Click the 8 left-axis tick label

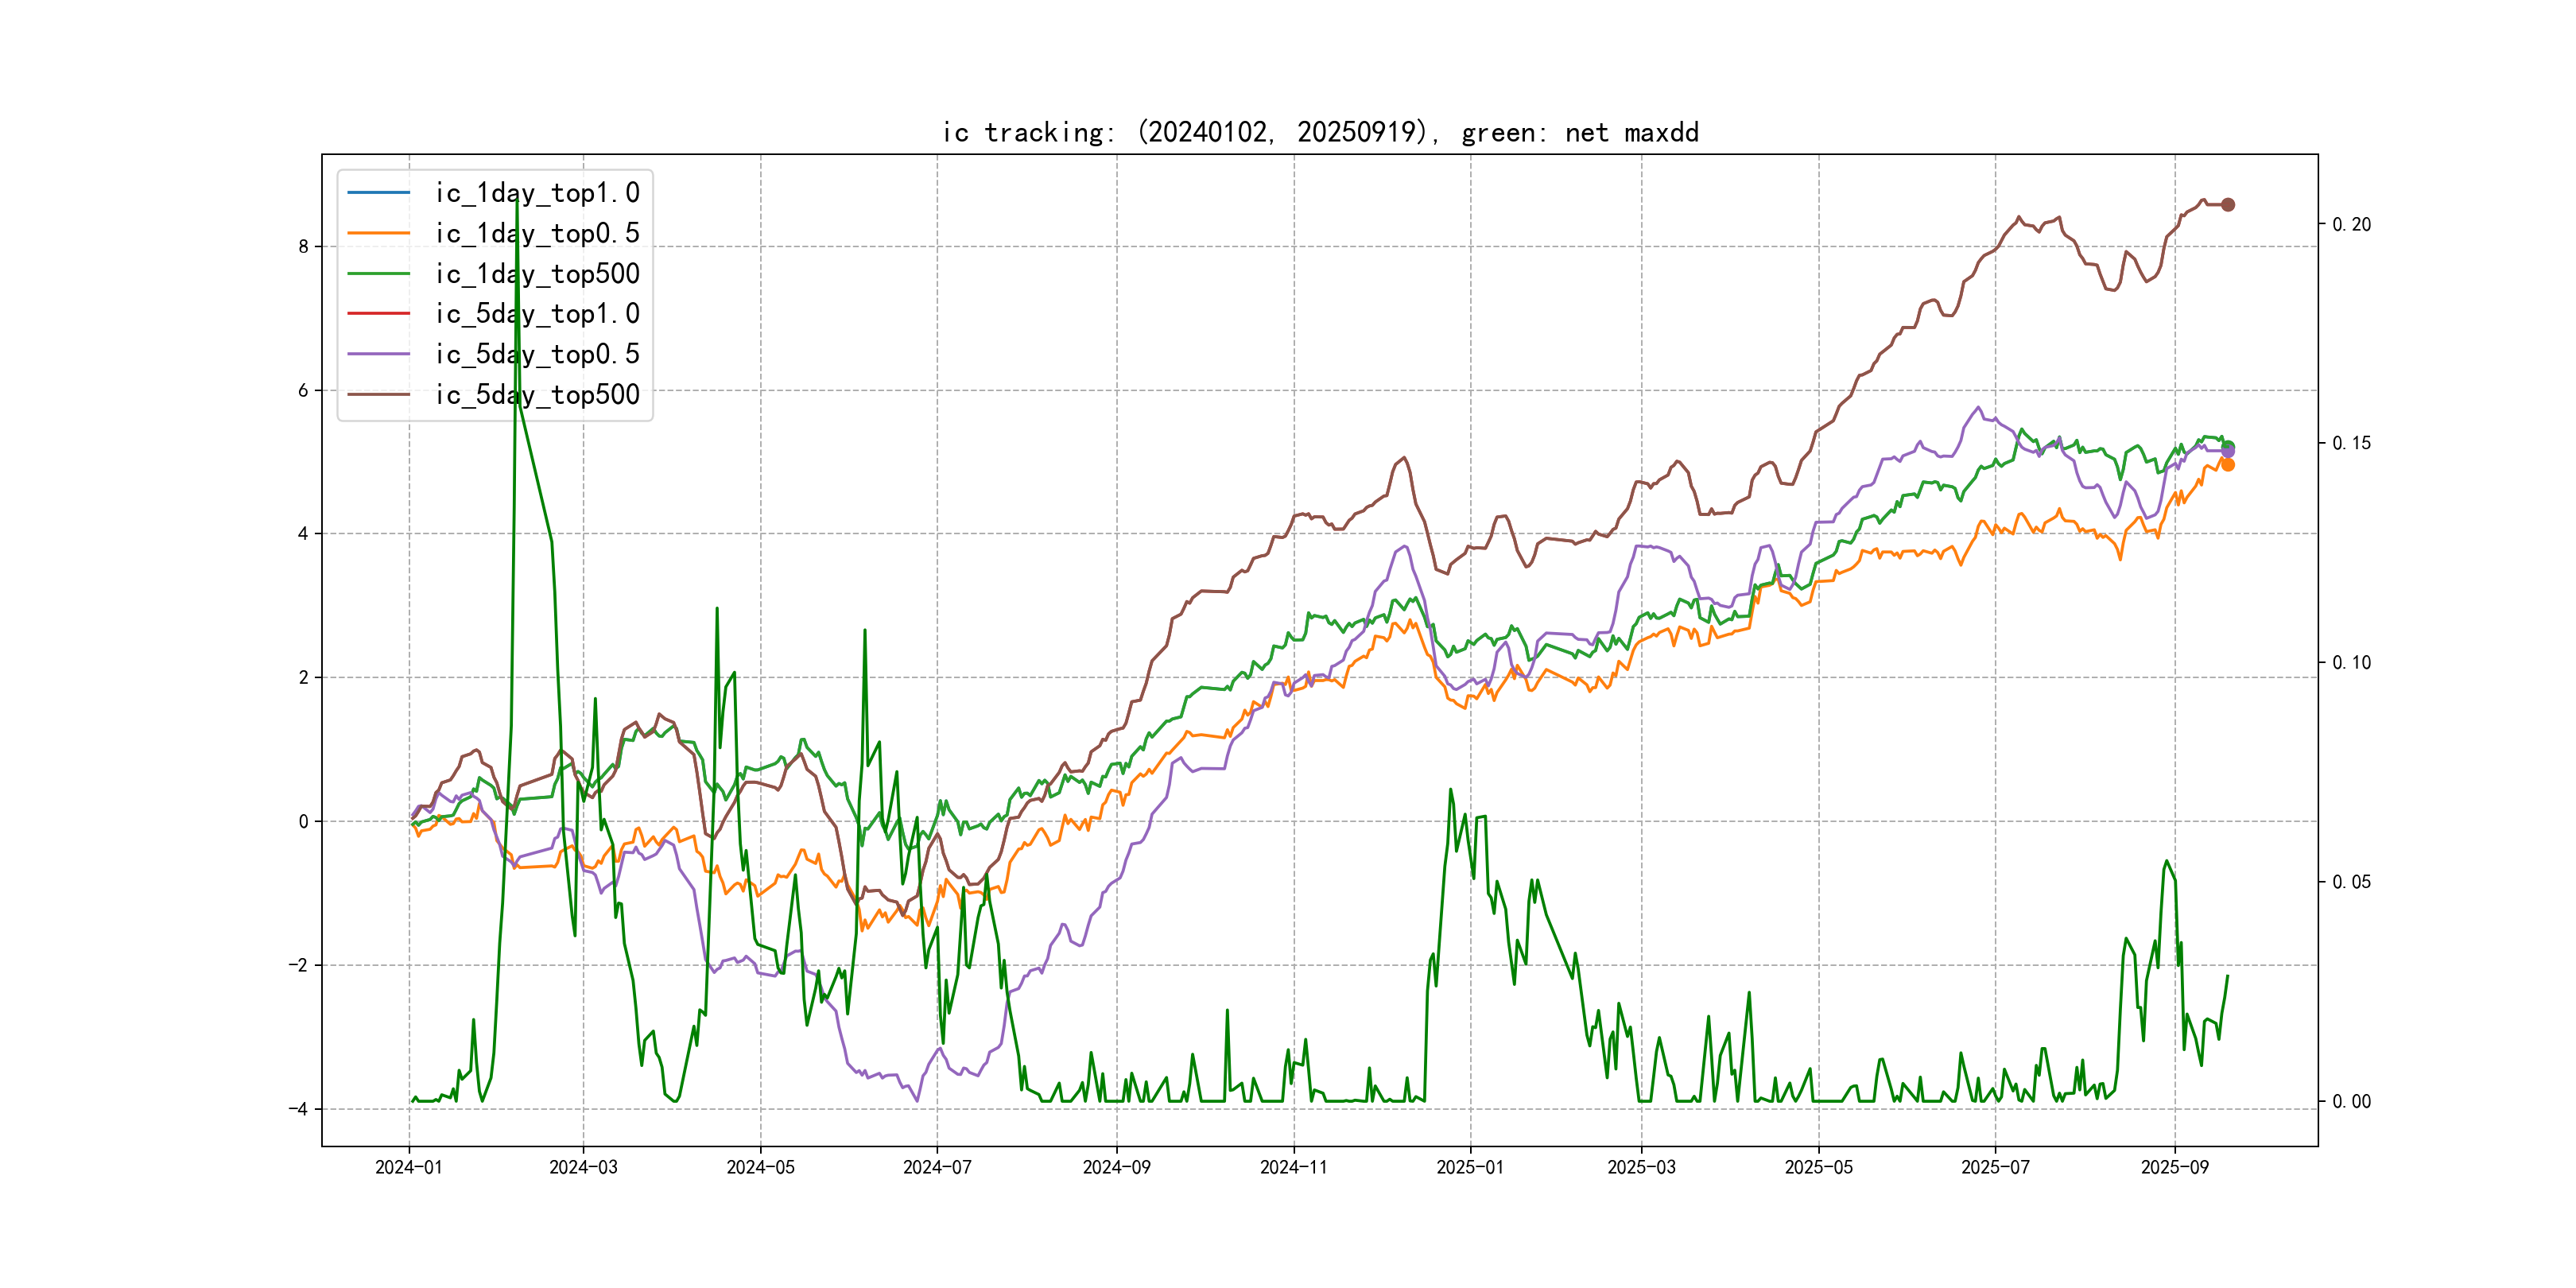[x=303, y=247]
